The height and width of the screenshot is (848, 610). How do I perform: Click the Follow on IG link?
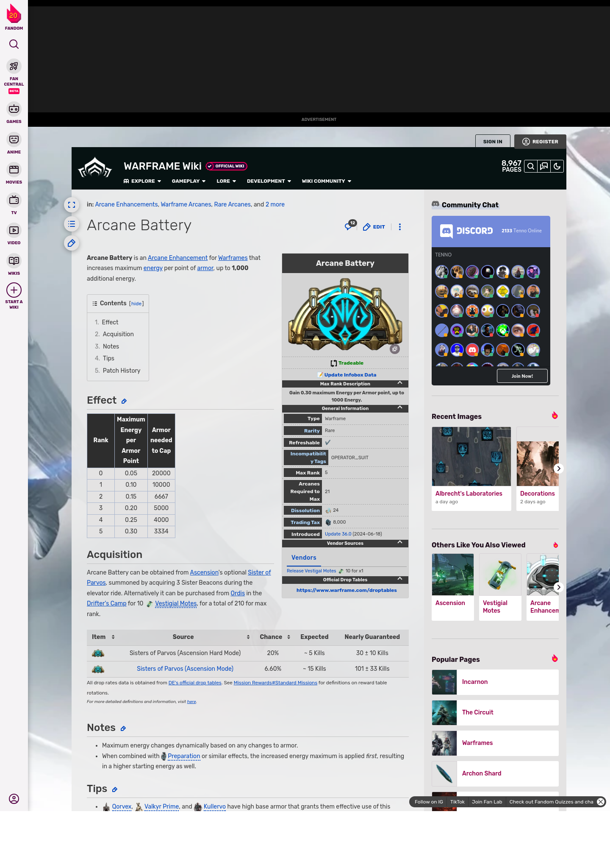(429, 802)
